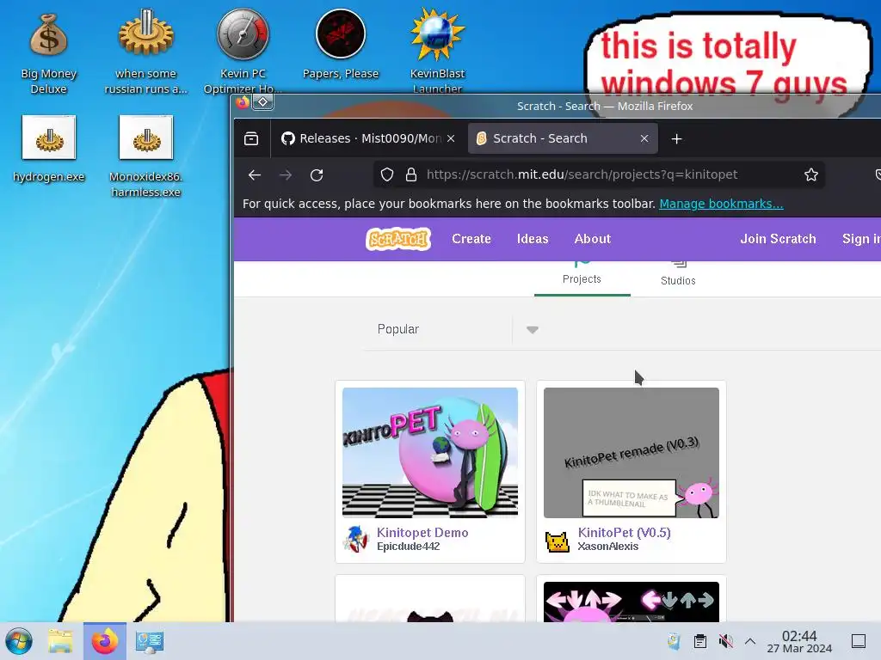Close the Releases GitHub tab
The image size is (881, 660).
[x=451, y=138]
